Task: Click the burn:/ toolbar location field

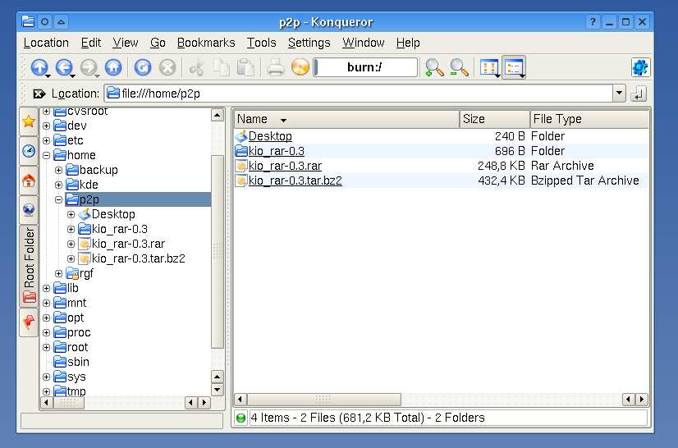Action: [x=366, y=67]
